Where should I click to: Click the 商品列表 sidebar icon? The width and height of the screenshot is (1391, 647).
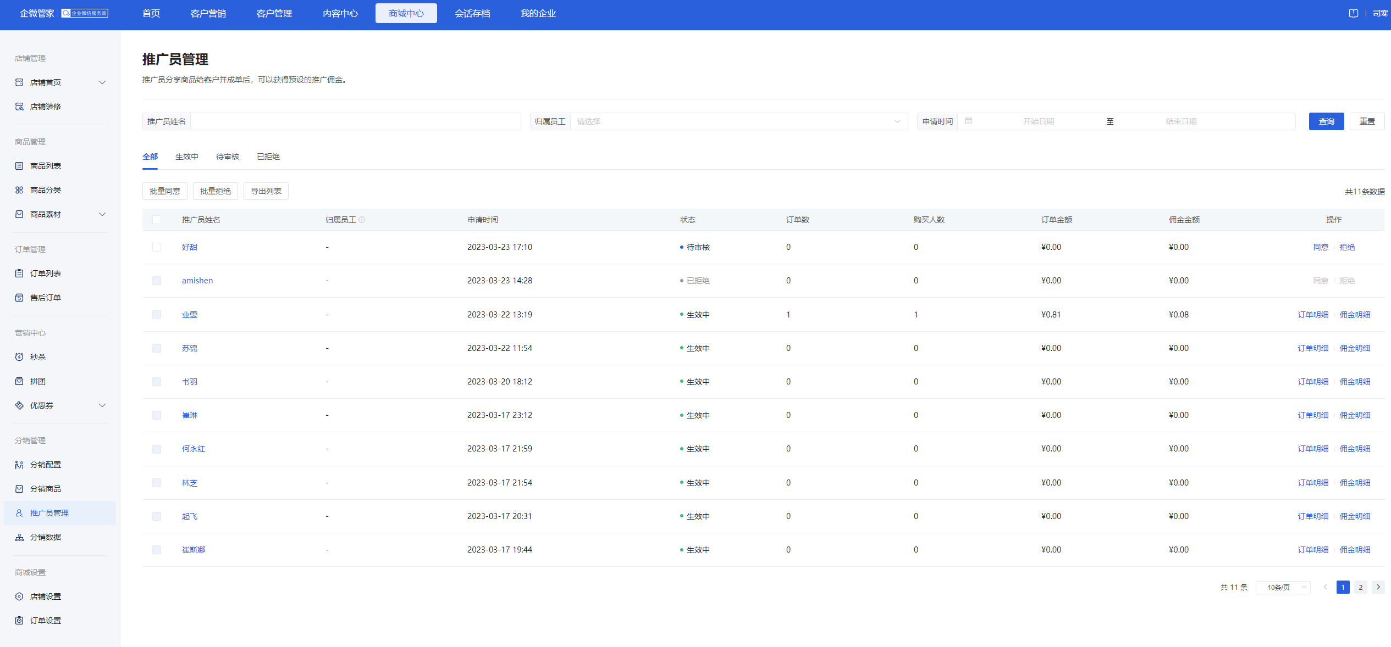point(19,166)
